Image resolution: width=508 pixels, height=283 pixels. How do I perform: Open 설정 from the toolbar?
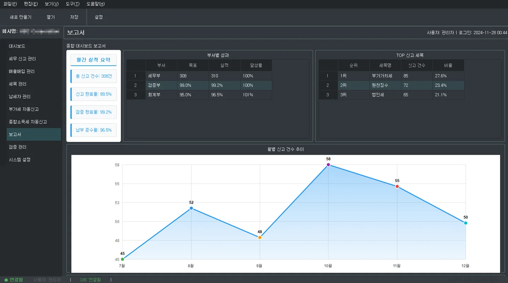pyautogui.click(x=99, y=17)
